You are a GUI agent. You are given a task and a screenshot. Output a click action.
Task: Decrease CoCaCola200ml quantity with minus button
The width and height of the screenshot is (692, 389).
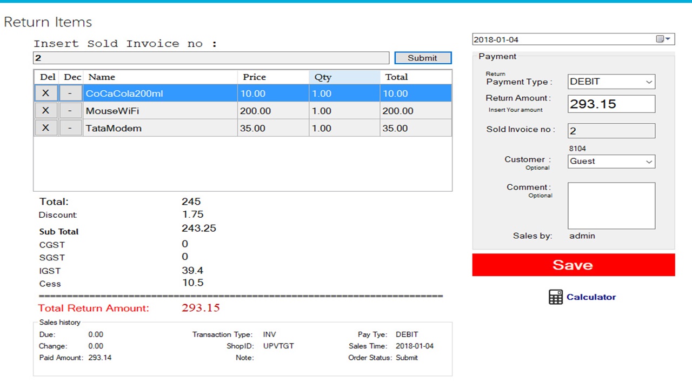click(x=71, y=93)
